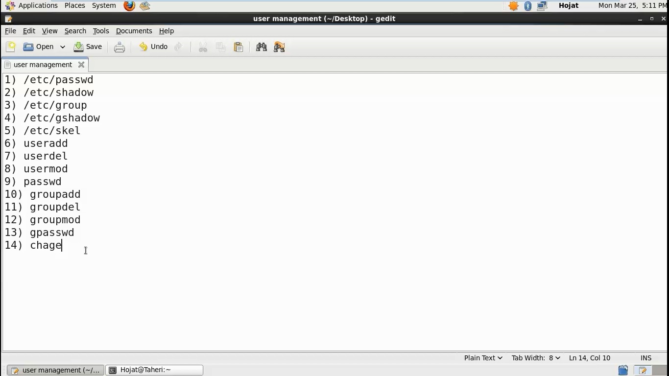Viewport: 669px width, 376px height.
Task: Paste from clipboard with the toolbar icon
Action: 239,47
